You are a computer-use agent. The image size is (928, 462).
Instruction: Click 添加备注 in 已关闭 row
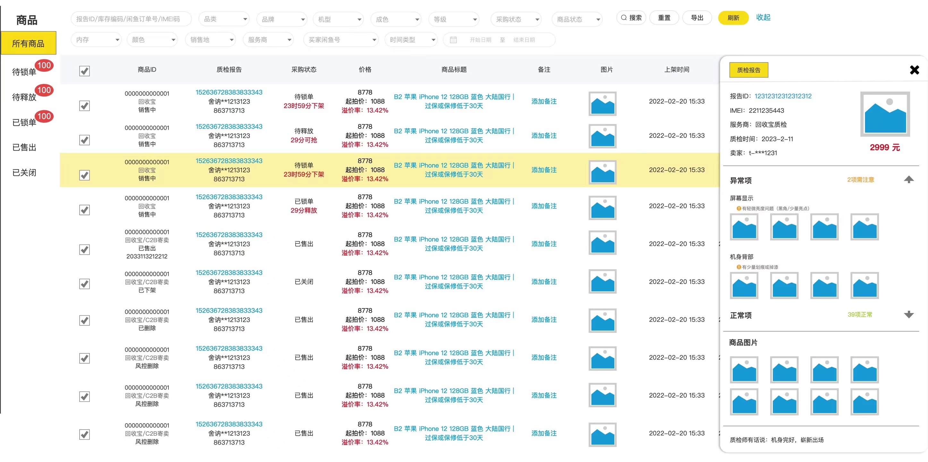(x=544, y=282)
